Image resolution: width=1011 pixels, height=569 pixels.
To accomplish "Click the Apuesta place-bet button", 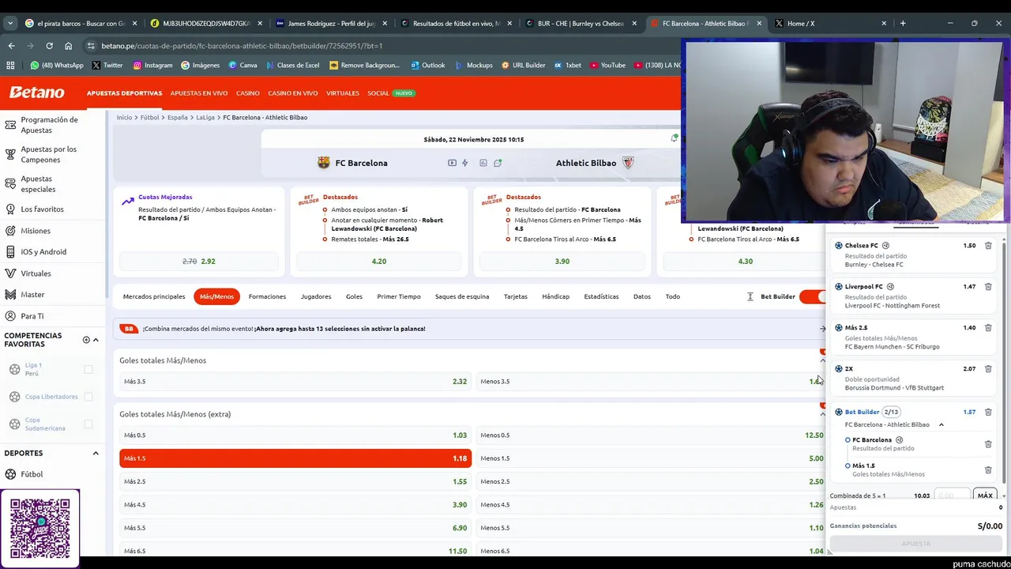I will coord(916,544).
